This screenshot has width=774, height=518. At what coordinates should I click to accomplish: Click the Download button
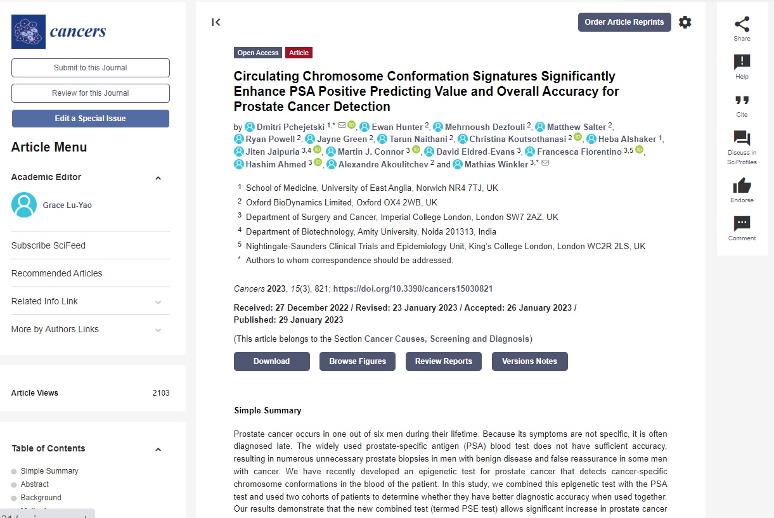coord(271,361)
